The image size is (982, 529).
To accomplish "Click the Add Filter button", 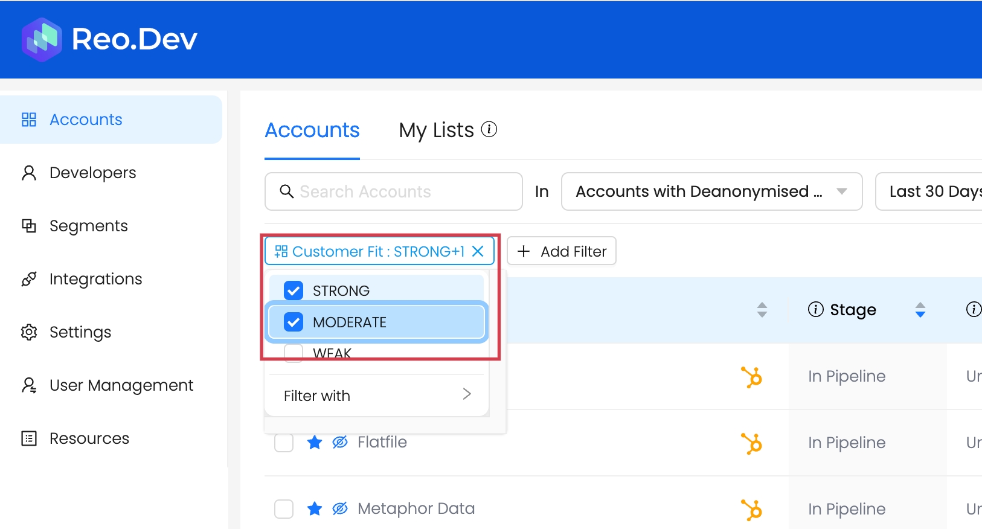I will click(561, 251).
